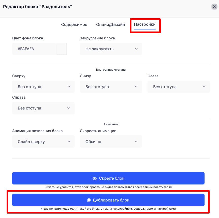Open the Обычно animation speed selector

(x=111, y=142)
